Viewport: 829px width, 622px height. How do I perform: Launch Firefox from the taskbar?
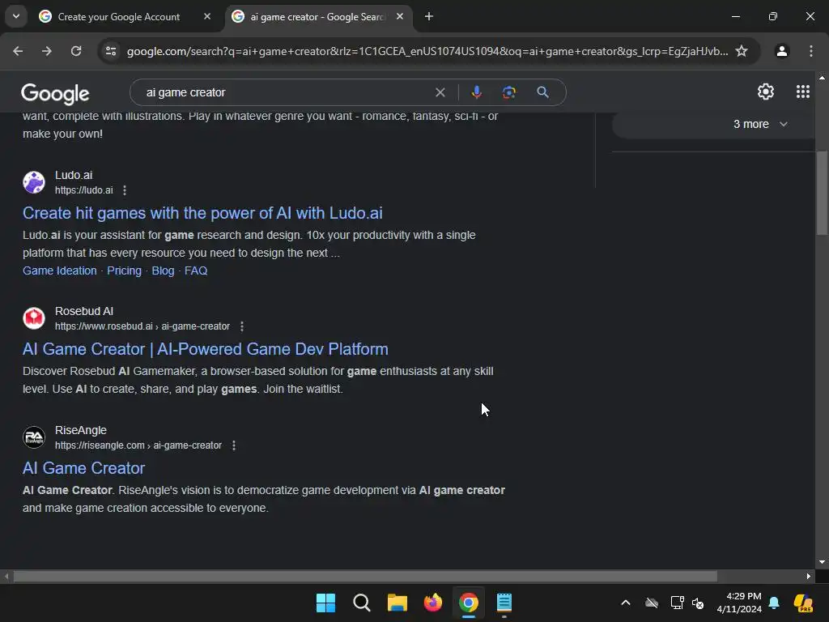pyautogui.click(x=433, y=603)
